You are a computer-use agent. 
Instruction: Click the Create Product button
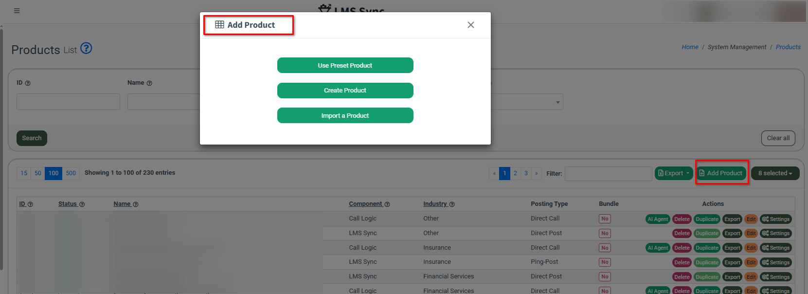[345, 91]
